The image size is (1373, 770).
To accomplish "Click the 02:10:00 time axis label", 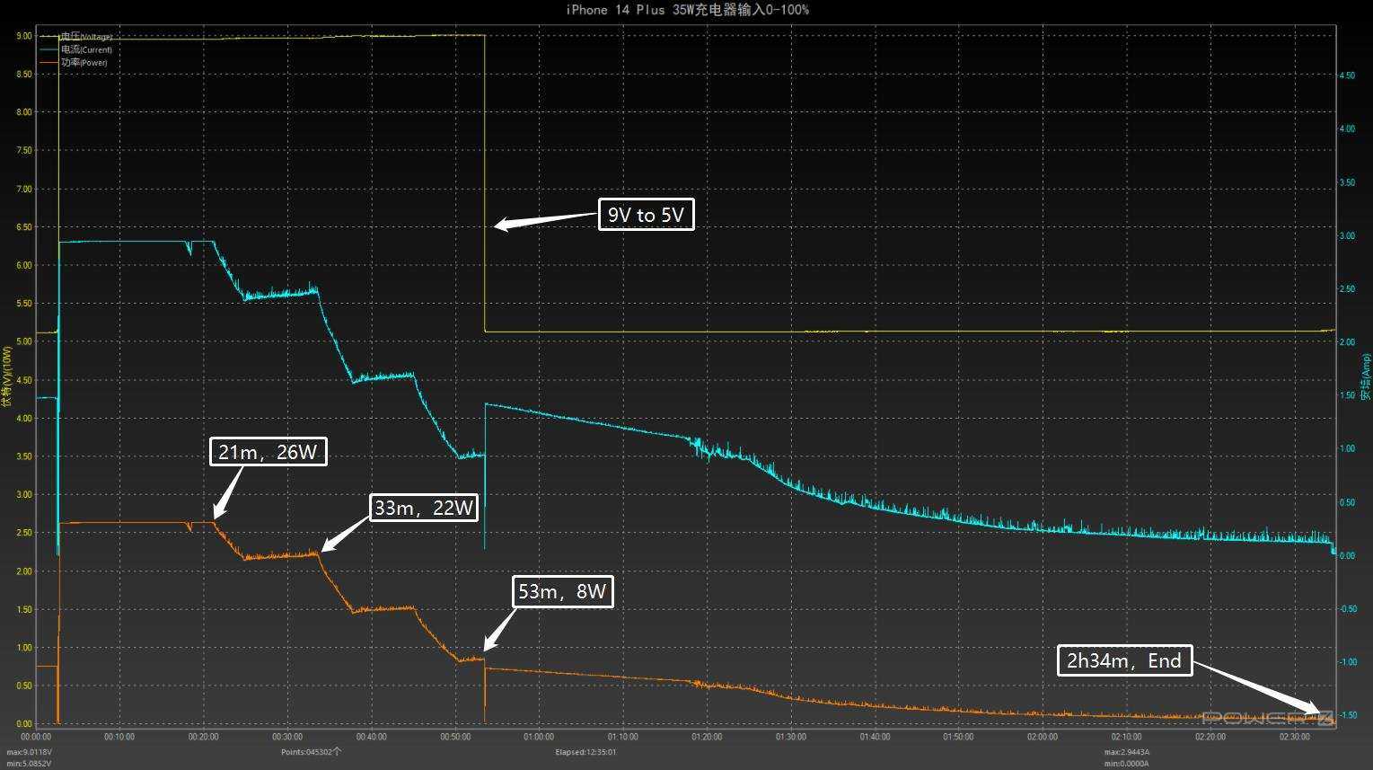I will [x=1126, y=737].
